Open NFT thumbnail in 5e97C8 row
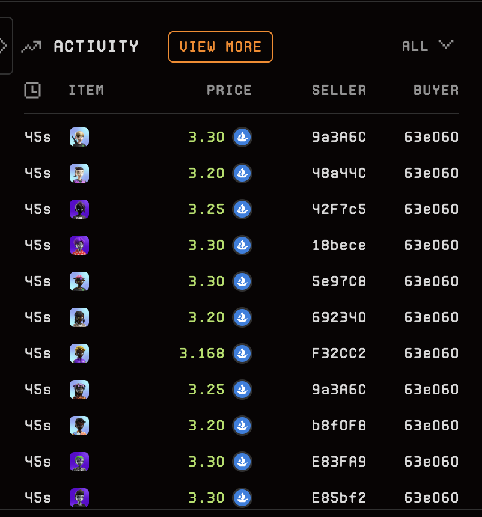 click(x=79, y=281)
